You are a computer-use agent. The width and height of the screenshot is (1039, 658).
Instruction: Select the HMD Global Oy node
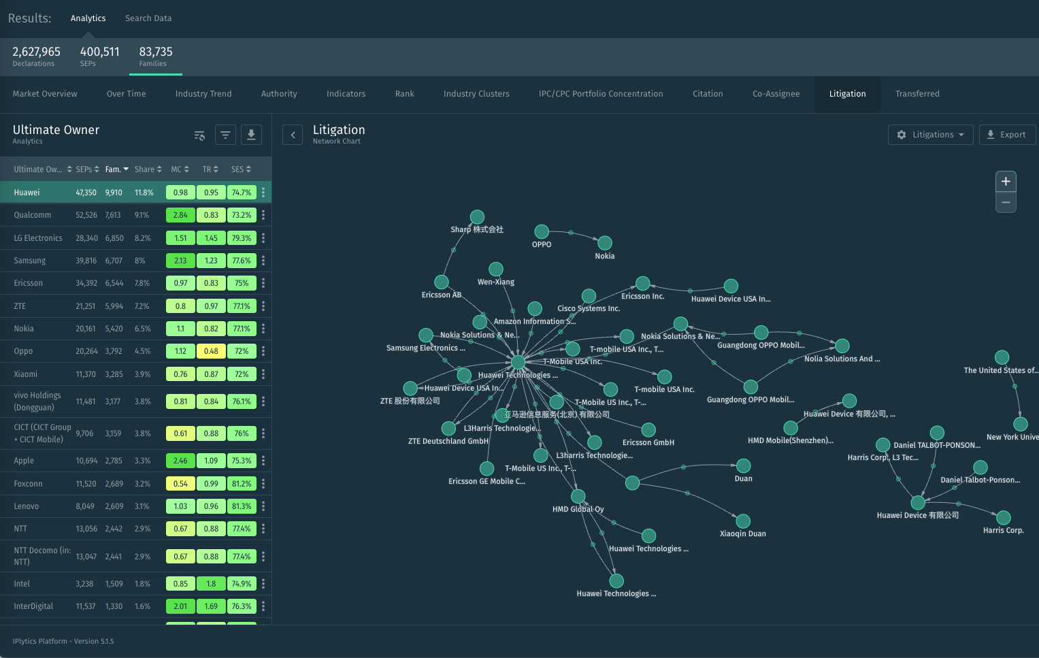578,497
